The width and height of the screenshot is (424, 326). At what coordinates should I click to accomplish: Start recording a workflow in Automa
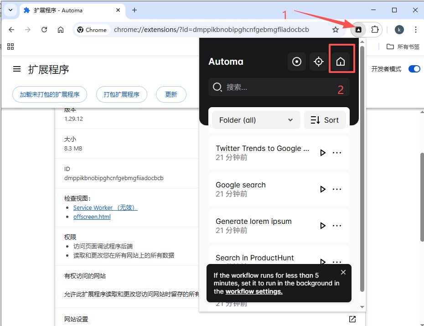coord(297,62)
